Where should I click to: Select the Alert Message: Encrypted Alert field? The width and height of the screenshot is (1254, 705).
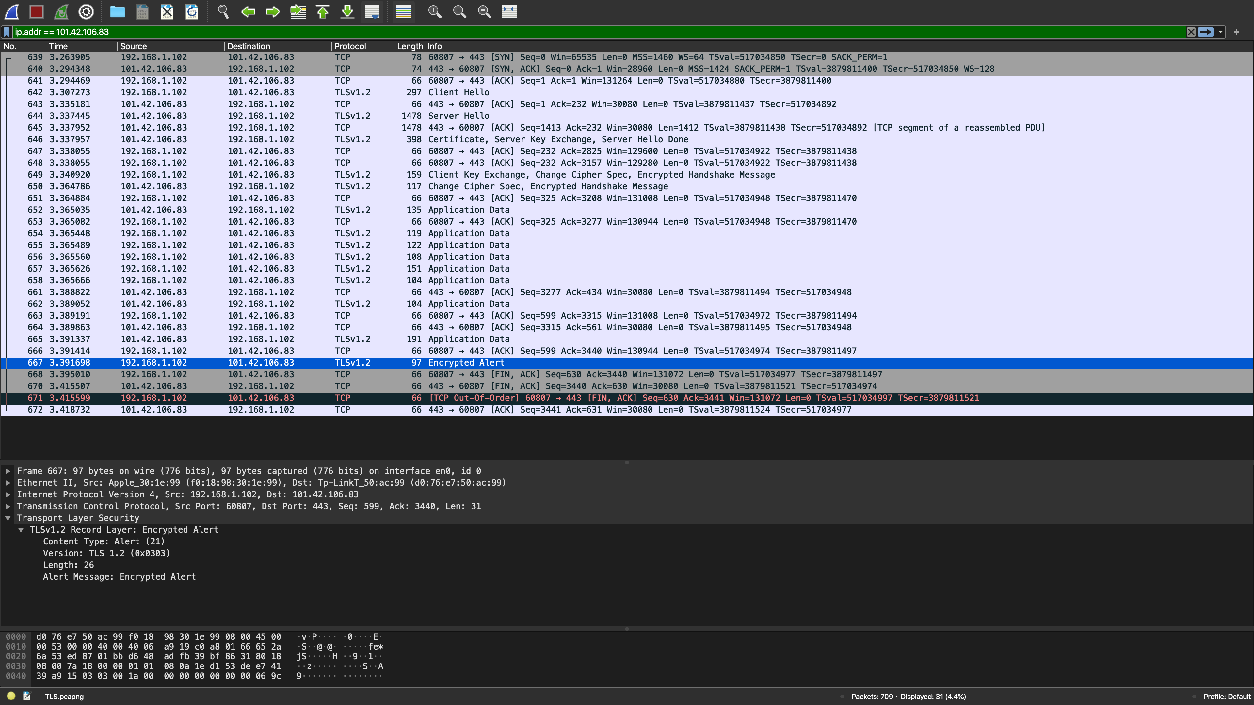pos(119,576)
